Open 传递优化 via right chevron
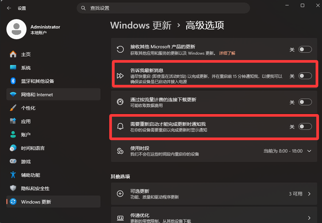The height and width of the screenshot is (223, 322). point(309,218)
